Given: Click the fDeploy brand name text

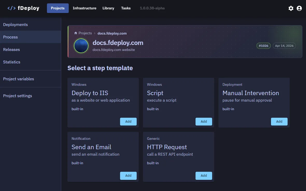Looking at the screenshot, I should coord(29,8).
